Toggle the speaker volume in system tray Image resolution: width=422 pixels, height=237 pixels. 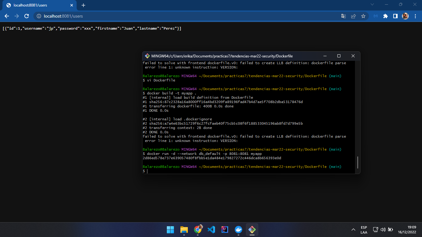pyautogui.click(x=383, y=230)
